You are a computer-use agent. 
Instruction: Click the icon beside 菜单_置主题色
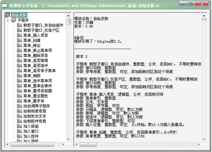[19, 96]
